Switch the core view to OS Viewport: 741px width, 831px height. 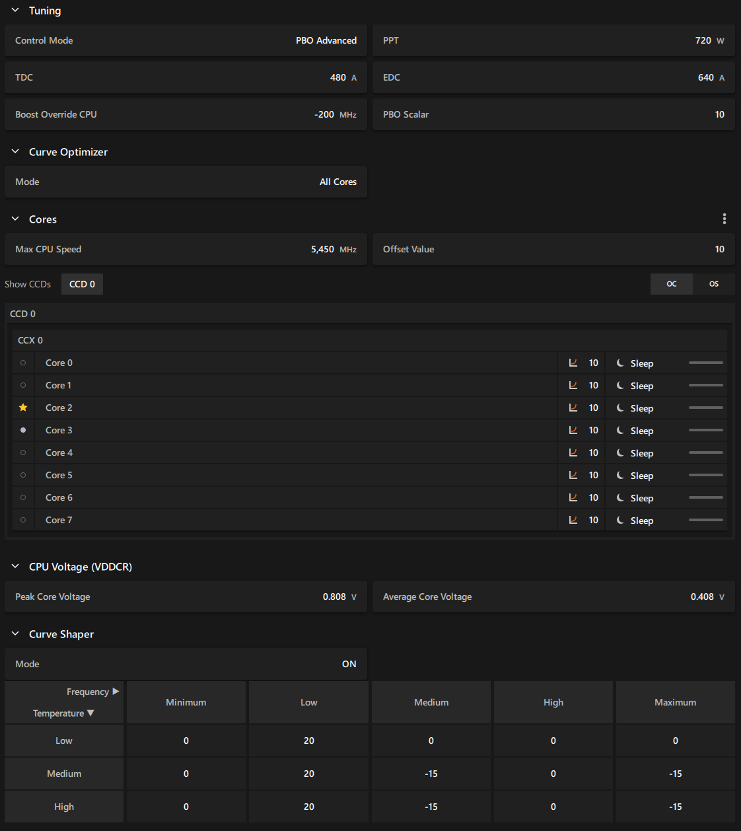click(x=714, y=284)
